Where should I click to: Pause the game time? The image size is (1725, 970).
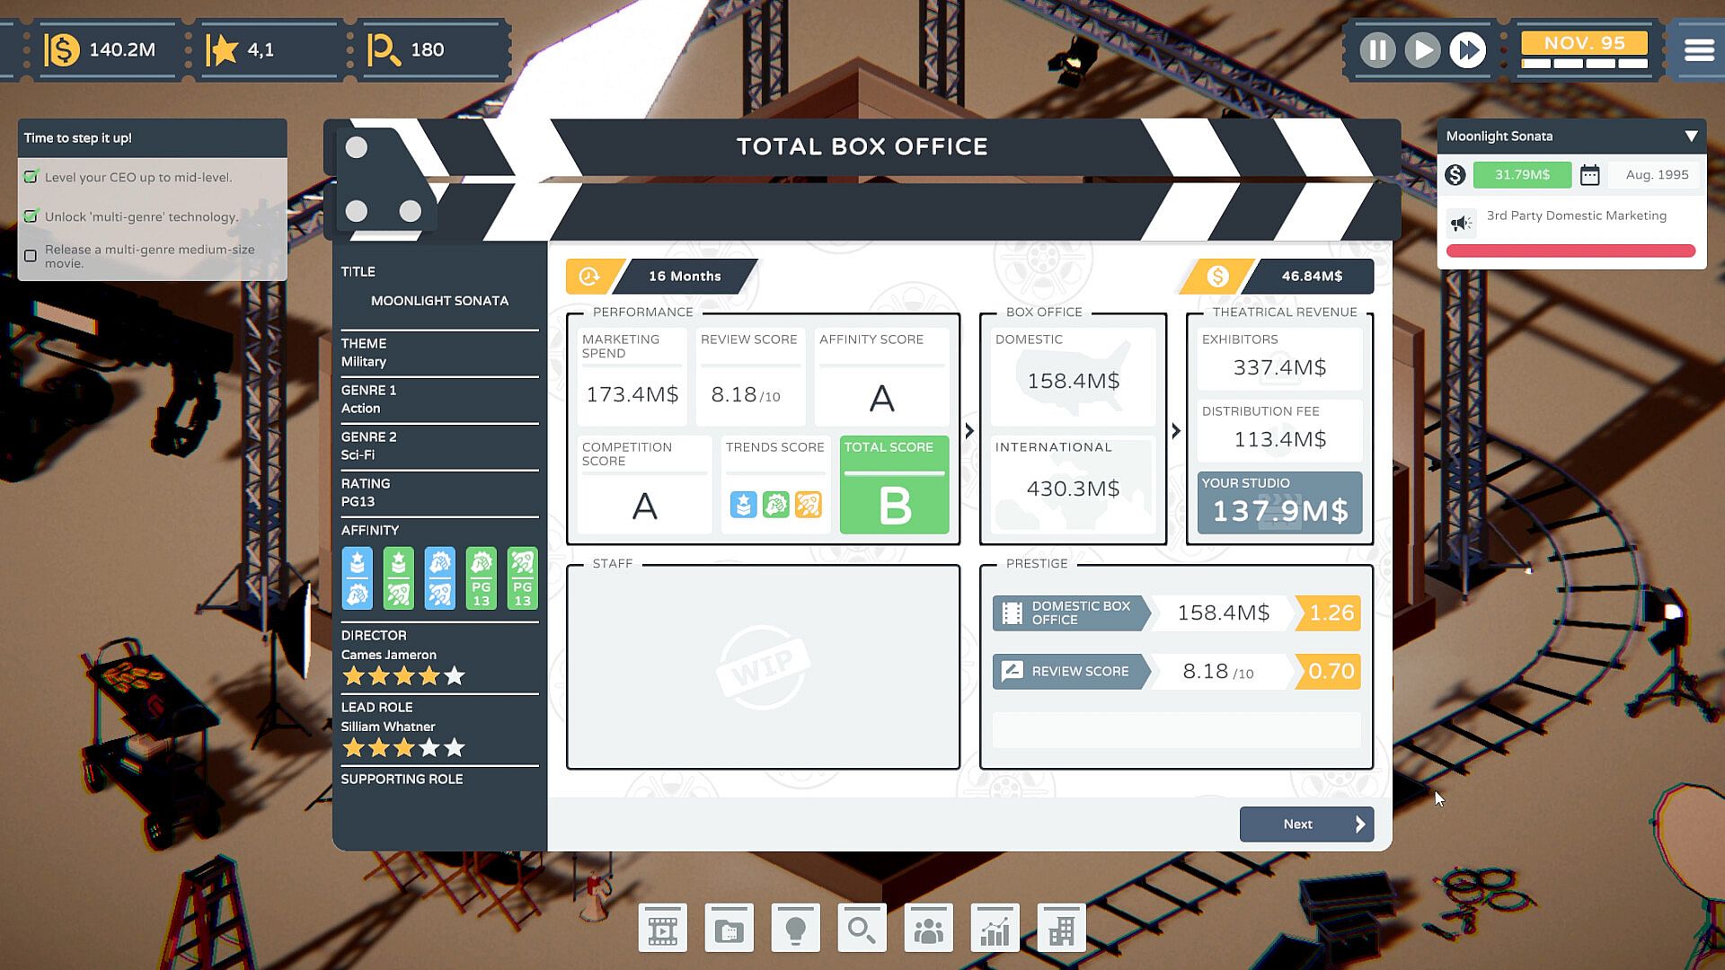(1376, 50)
